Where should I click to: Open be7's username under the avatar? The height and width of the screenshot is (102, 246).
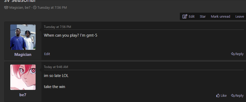pos(23,95)
